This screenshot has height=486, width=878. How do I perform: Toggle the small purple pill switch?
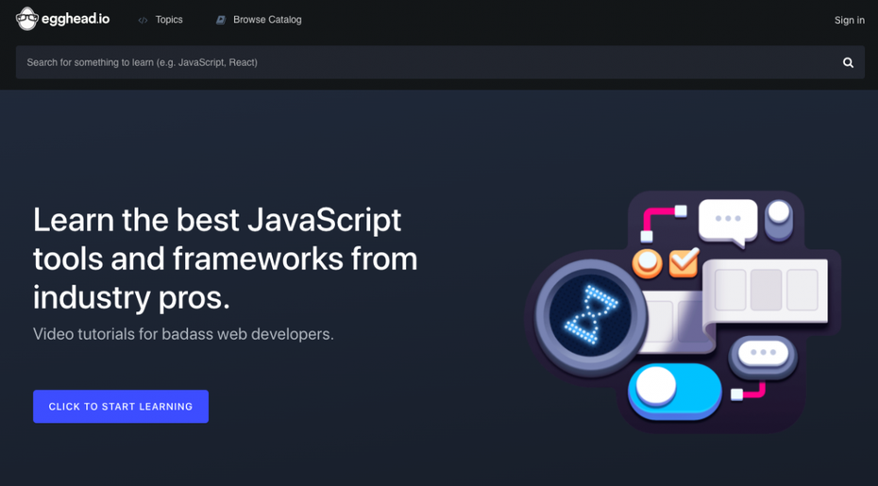point(779,219)
